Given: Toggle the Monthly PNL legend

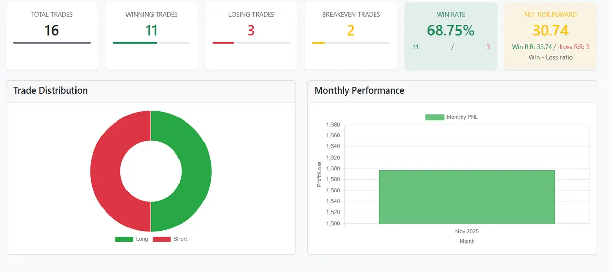Looking at the screenshot, I should (x=452, y=117).
